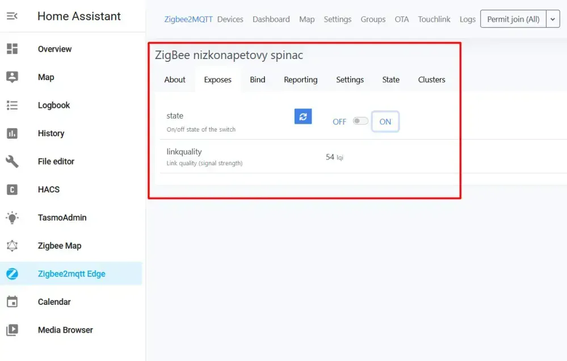Select Zigbee2mqtt Edge label in sidebar
The height and width of the screenshot is (361, 567).
point(72,274)
